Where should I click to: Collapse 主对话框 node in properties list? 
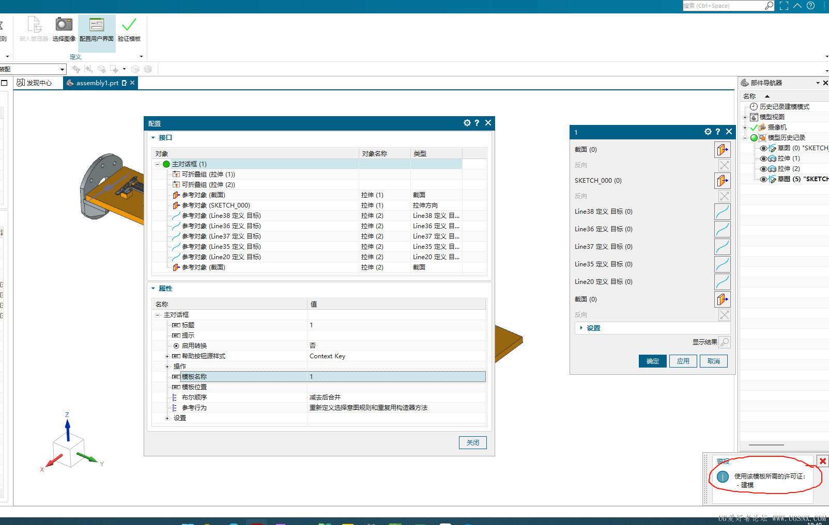coord(158,315)
